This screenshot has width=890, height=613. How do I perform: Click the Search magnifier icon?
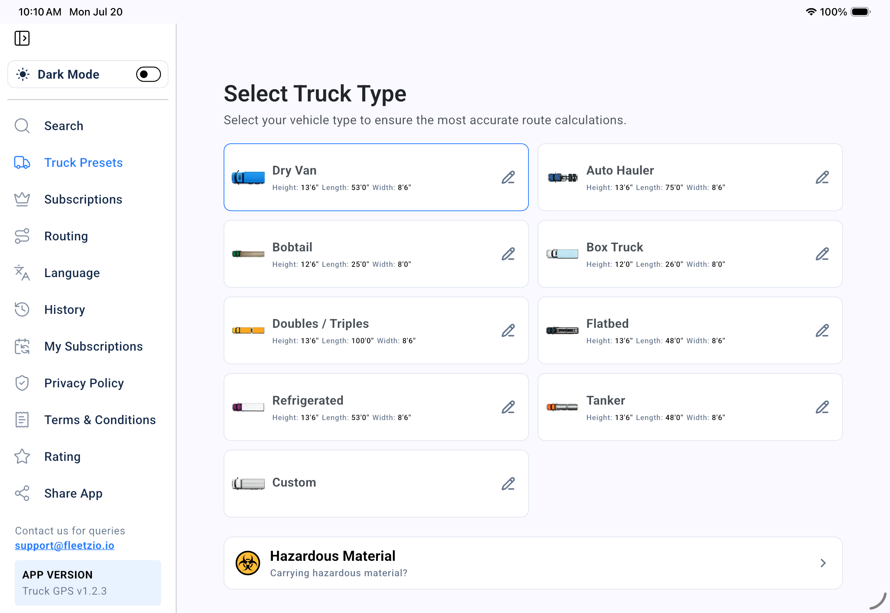coord(22,126)
